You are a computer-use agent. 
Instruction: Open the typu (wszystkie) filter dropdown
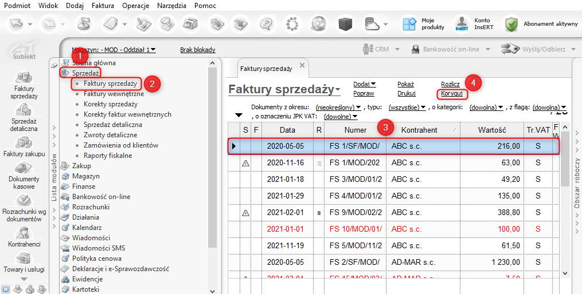[x=406, y=107]
